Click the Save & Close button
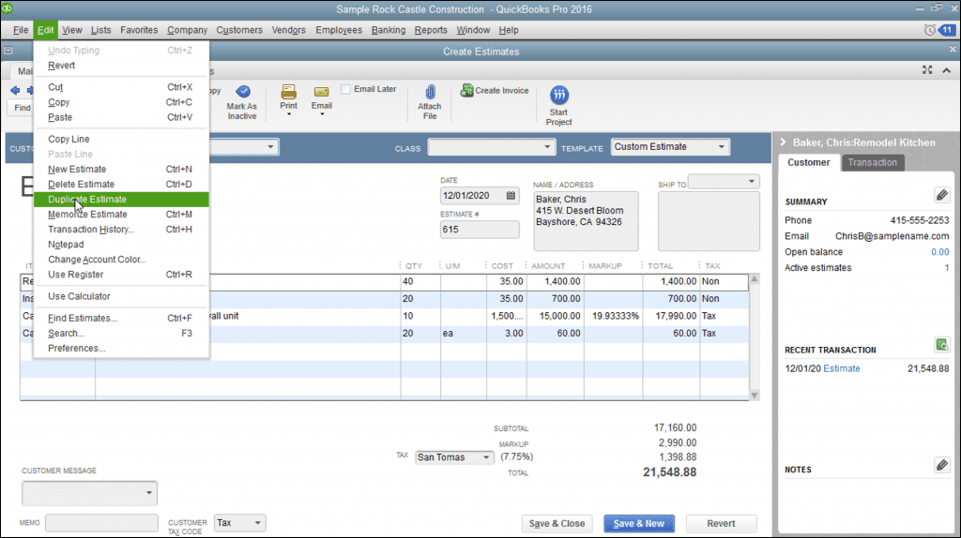This screenshot has width=961, height=538. point(557,523)
